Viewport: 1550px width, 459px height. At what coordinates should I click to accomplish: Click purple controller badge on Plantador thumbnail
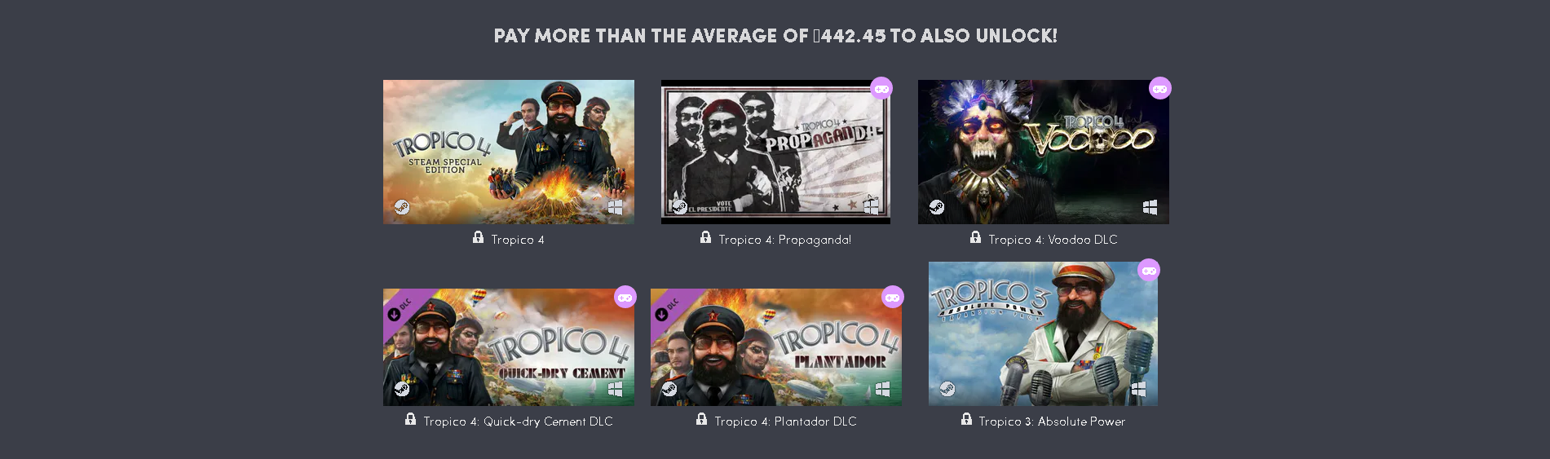coord(893,297)
